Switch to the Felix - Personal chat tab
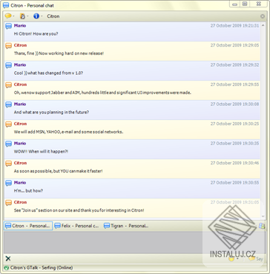Image resolution: width=270 pixels, height=274 pixels. [x=76, y=226]
